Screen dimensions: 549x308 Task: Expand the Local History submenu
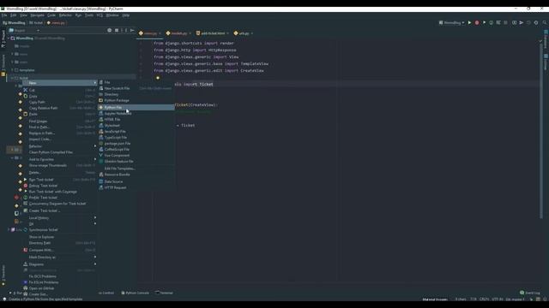59,218
